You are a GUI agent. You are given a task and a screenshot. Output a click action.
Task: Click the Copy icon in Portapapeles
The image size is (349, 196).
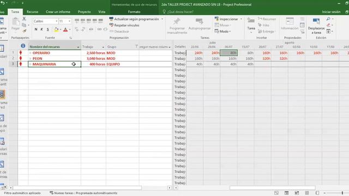coord(24,25)
